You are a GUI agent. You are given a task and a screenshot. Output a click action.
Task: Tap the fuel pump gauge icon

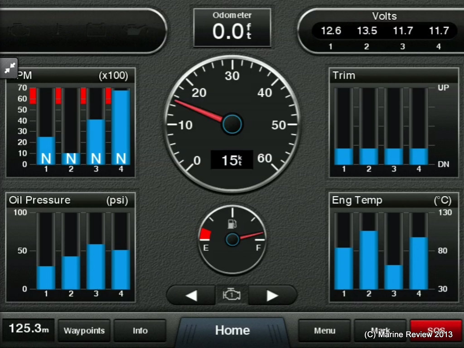point(232,223)
